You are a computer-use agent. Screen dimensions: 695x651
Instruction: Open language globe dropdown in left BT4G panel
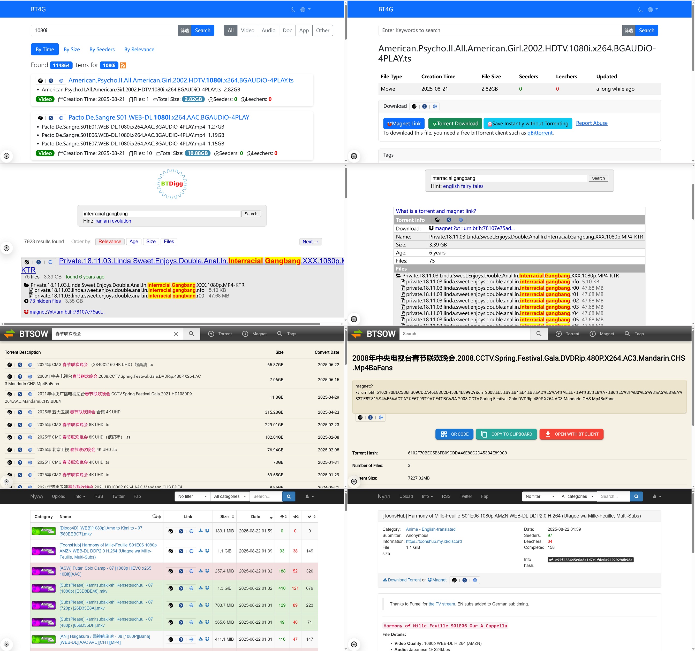pos(305,10)
